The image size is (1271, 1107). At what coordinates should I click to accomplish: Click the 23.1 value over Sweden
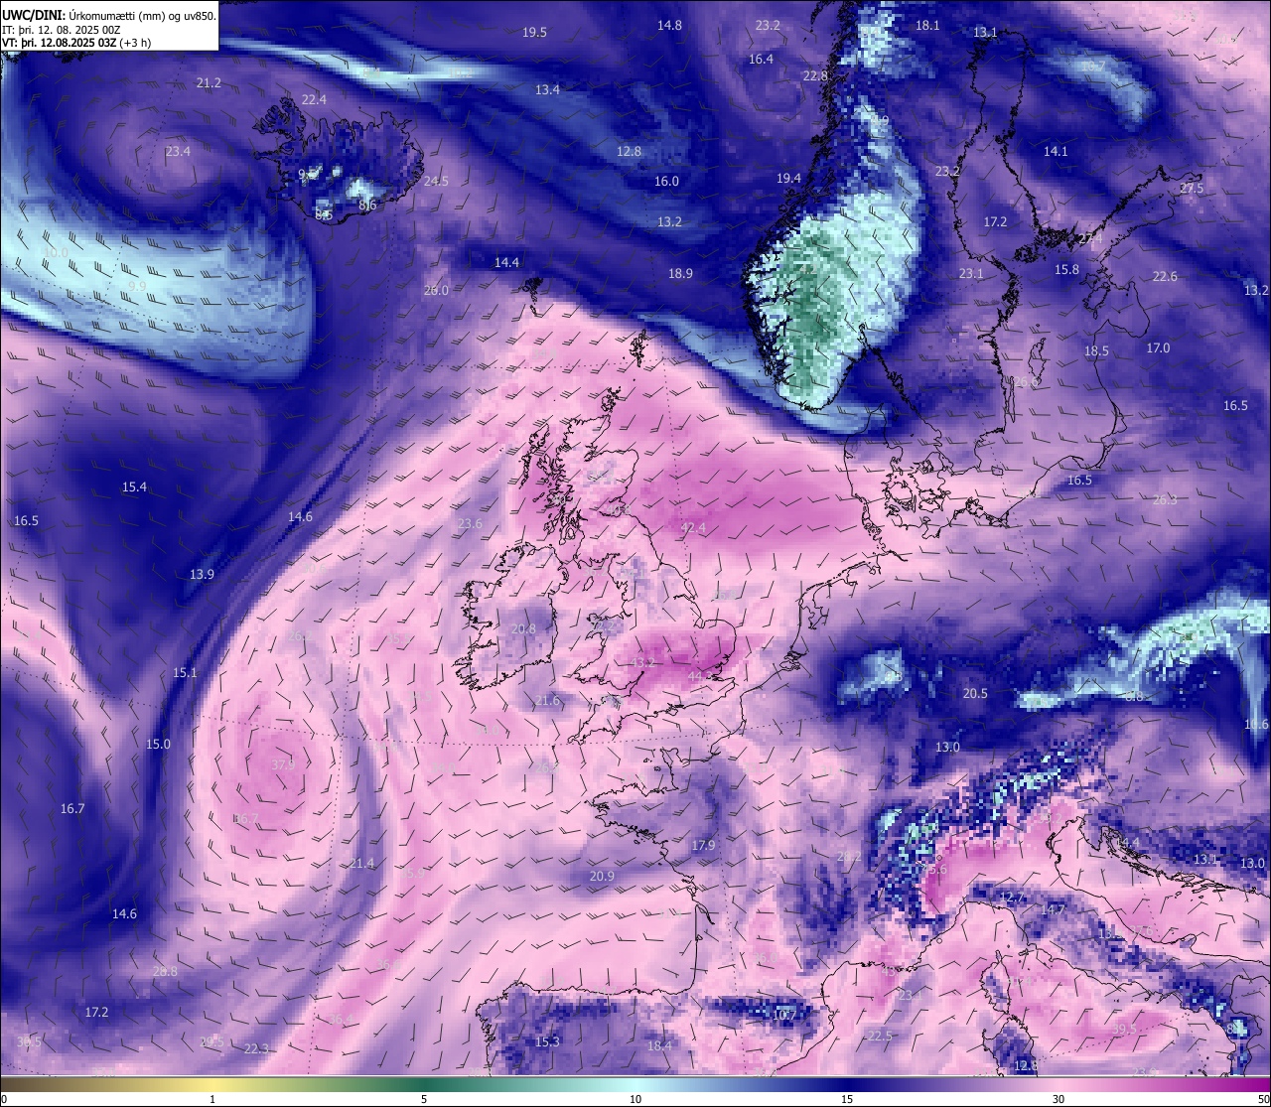click(x=971, y=274)
